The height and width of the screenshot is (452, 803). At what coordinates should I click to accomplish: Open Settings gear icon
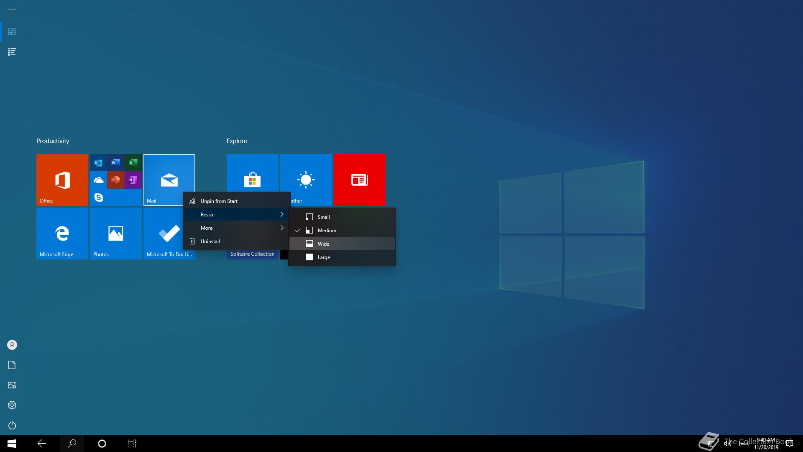pos(12,405)
